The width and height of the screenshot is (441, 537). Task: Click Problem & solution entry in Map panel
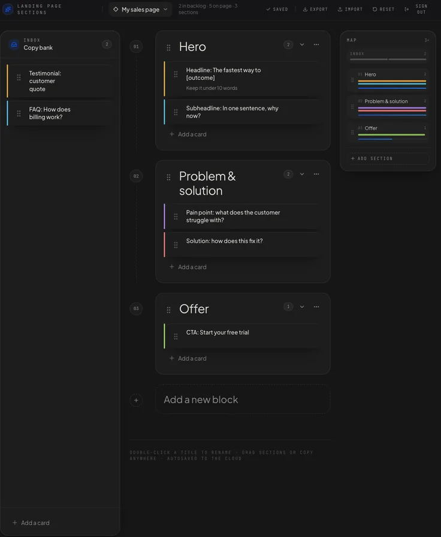point(388,107)
